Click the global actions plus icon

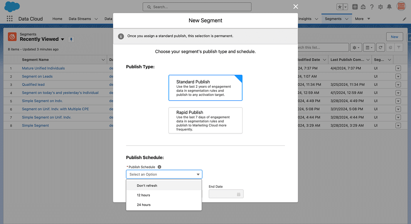pos(355,7)
